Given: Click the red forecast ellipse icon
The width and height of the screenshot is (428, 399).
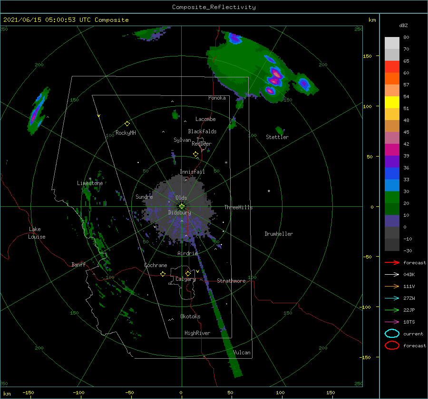Looking at the screenshot, I should point(392,345).
